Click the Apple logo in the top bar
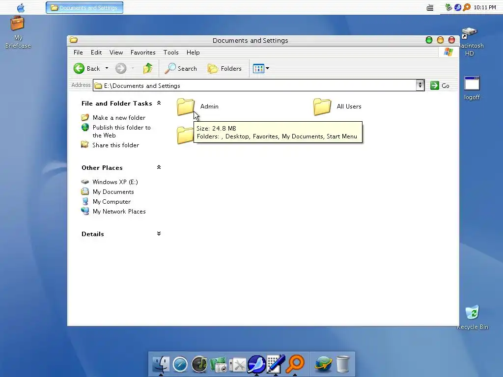503x377 pixels. [21, 7]
